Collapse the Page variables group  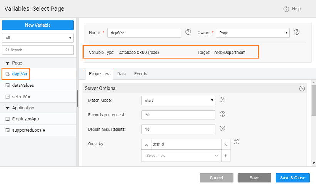pos(8,63)
